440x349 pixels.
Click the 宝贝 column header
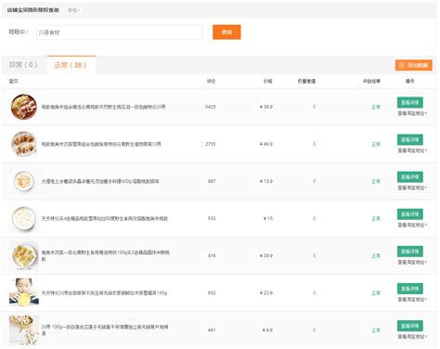tap(13, 81)
